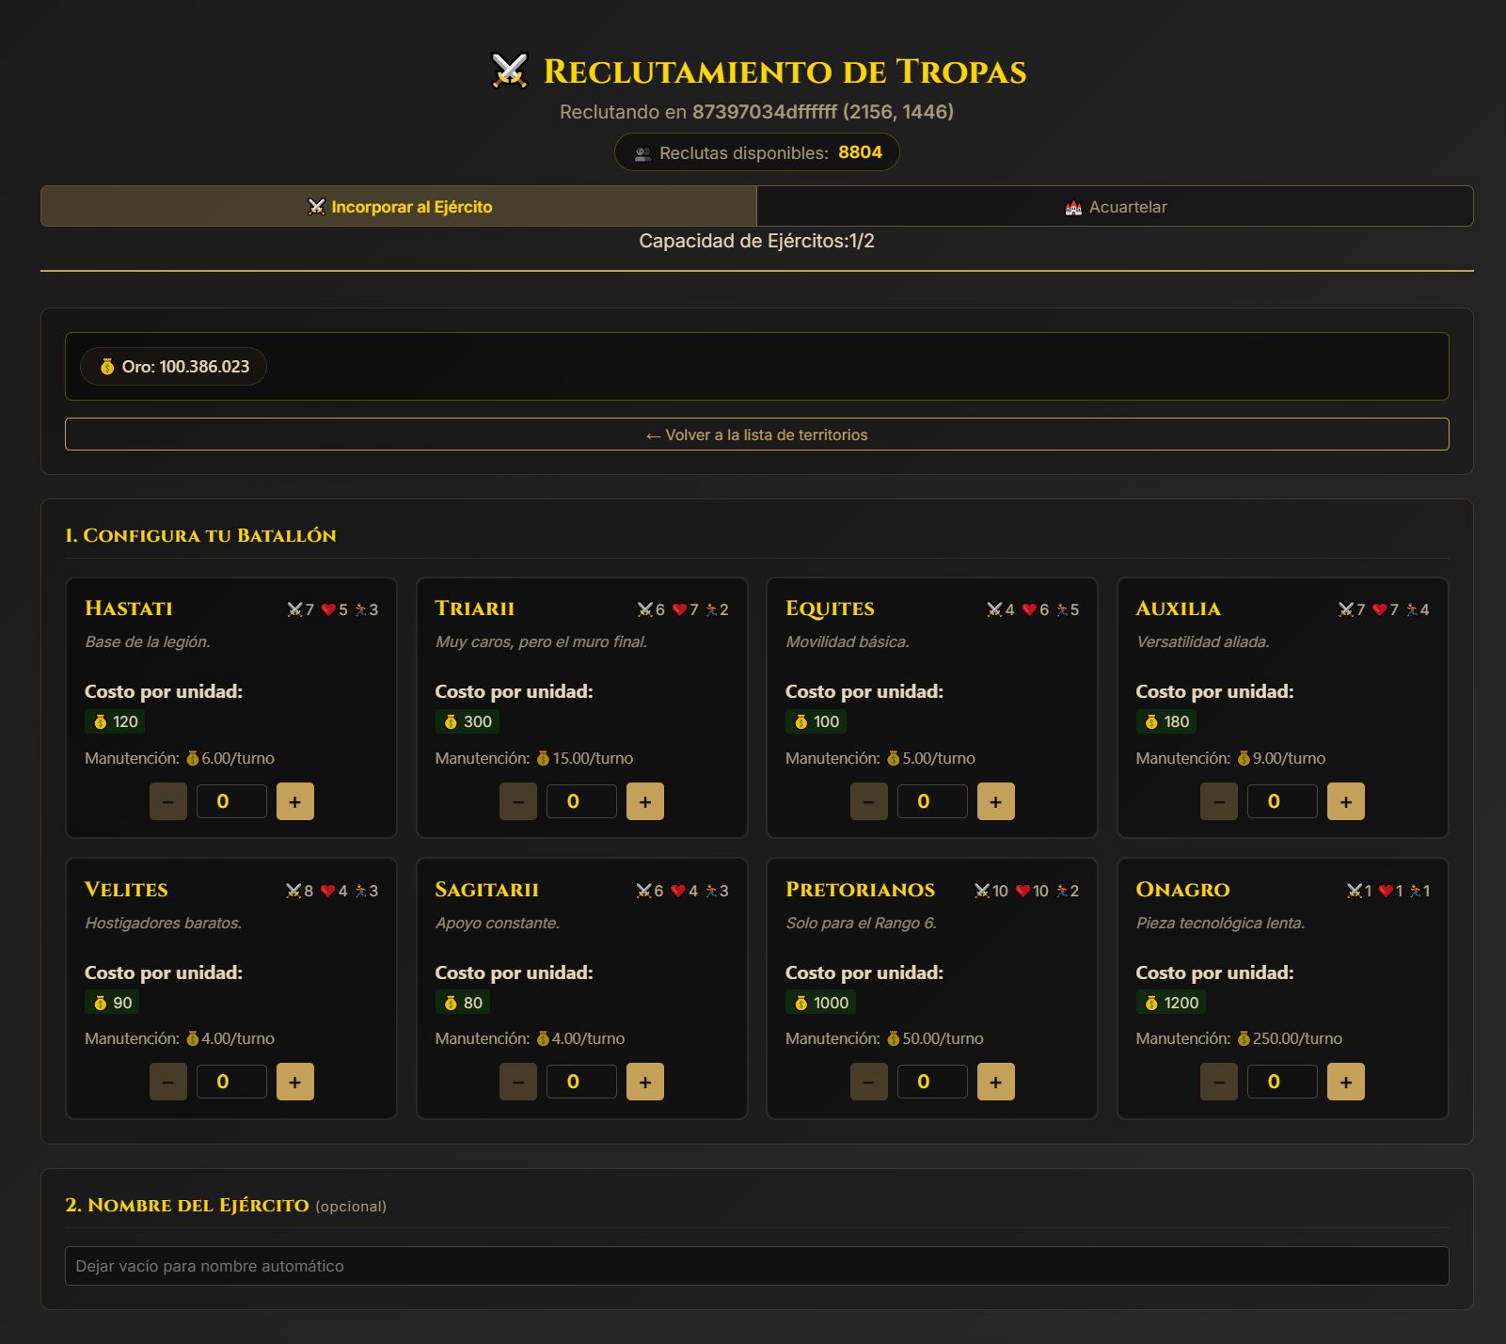This screenshot has height=1344, width=1506.
Task: Focus the Sagitarii quantity input field
Action: [x=581, y=1082]
